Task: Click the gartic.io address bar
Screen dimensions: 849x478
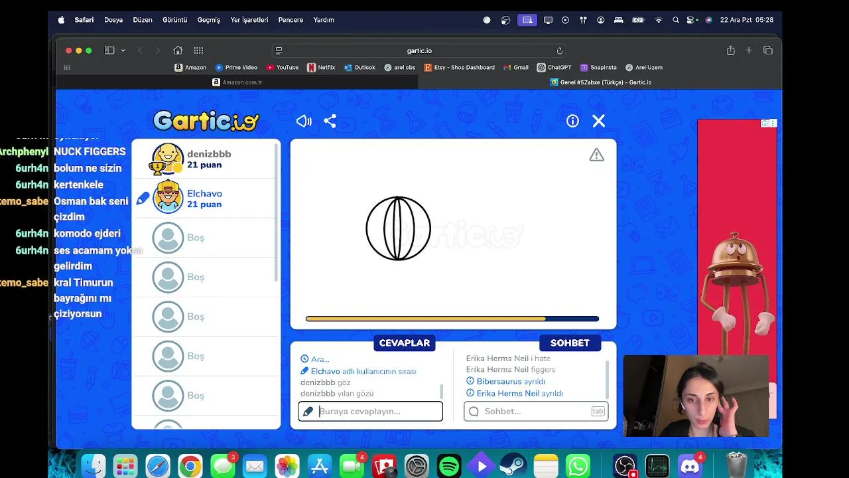Action: pyautogui.click(x=419, y=50)
